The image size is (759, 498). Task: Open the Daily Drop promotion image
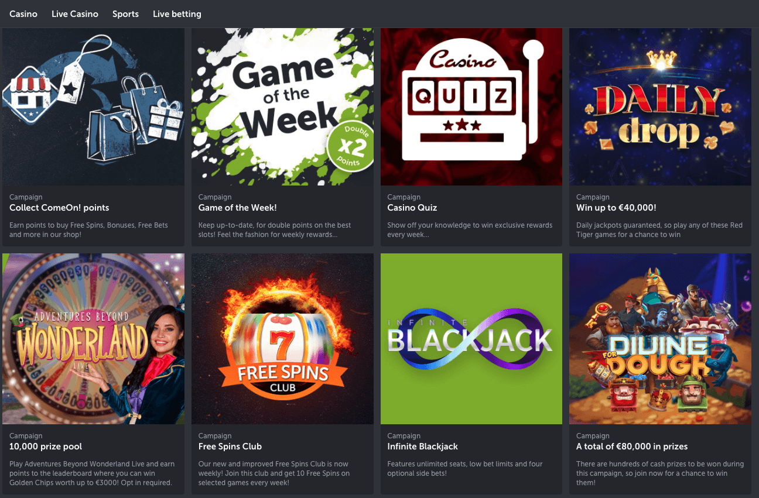660,107
